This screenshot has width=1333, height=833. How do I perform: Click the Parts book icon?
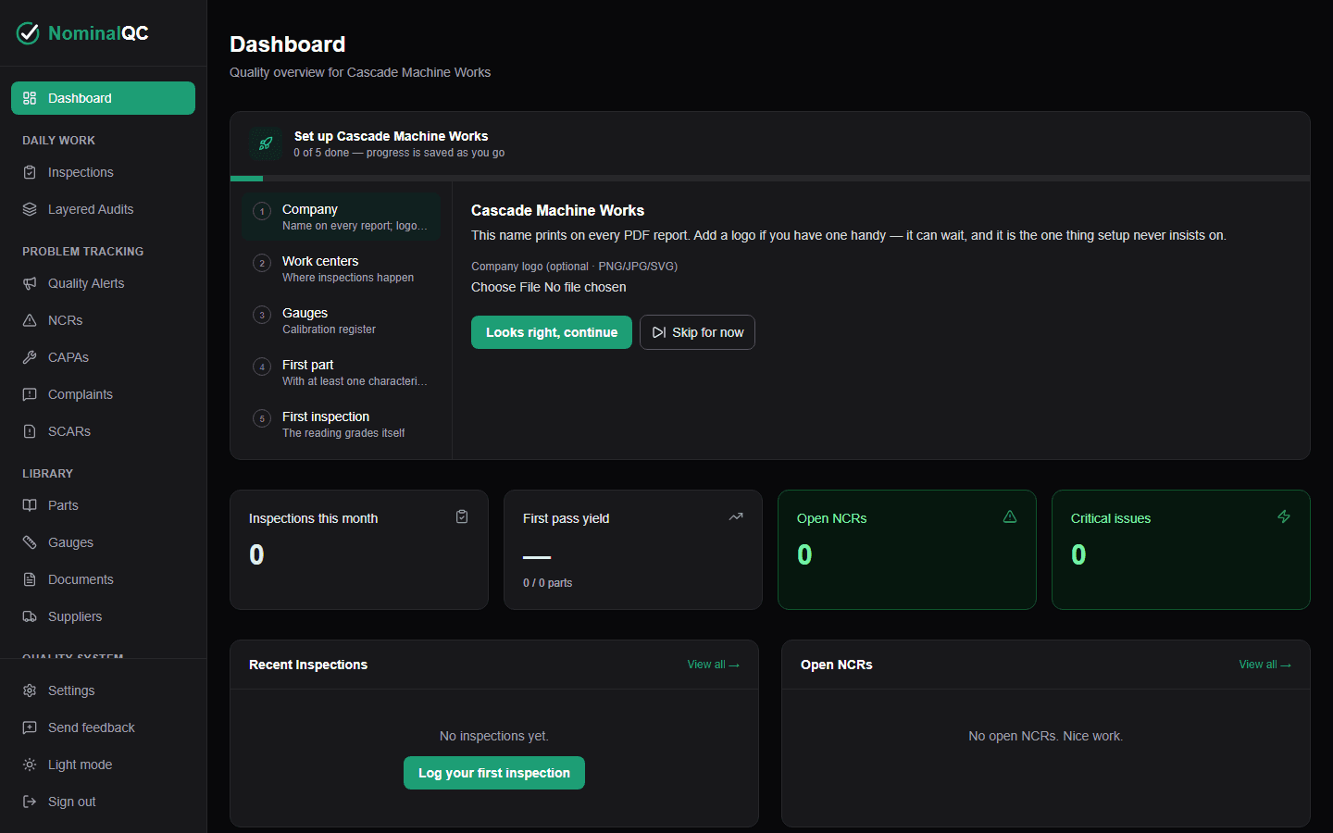tap(30, 505)
